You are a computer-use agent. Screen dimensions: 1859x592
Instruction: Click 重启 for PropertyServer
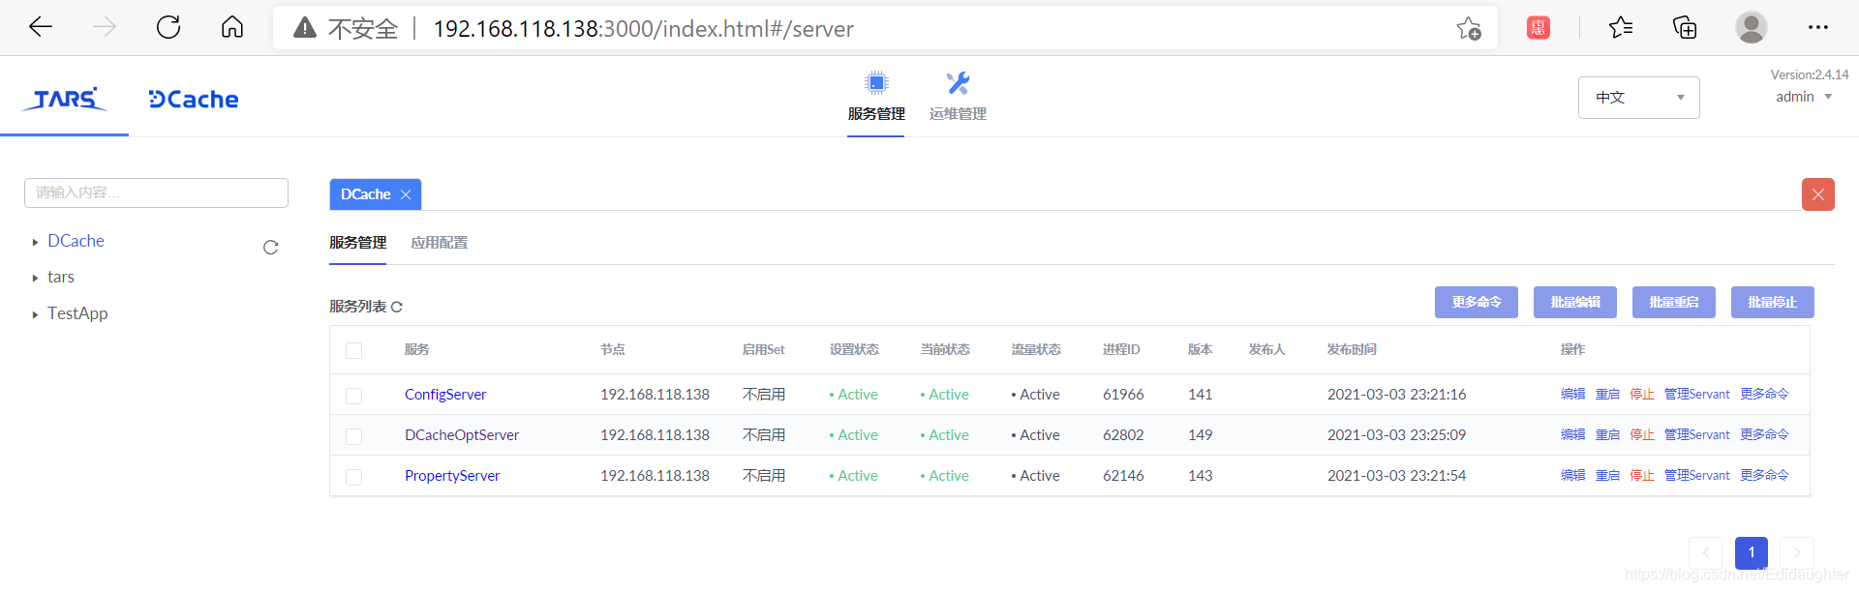coord(1607,475)
